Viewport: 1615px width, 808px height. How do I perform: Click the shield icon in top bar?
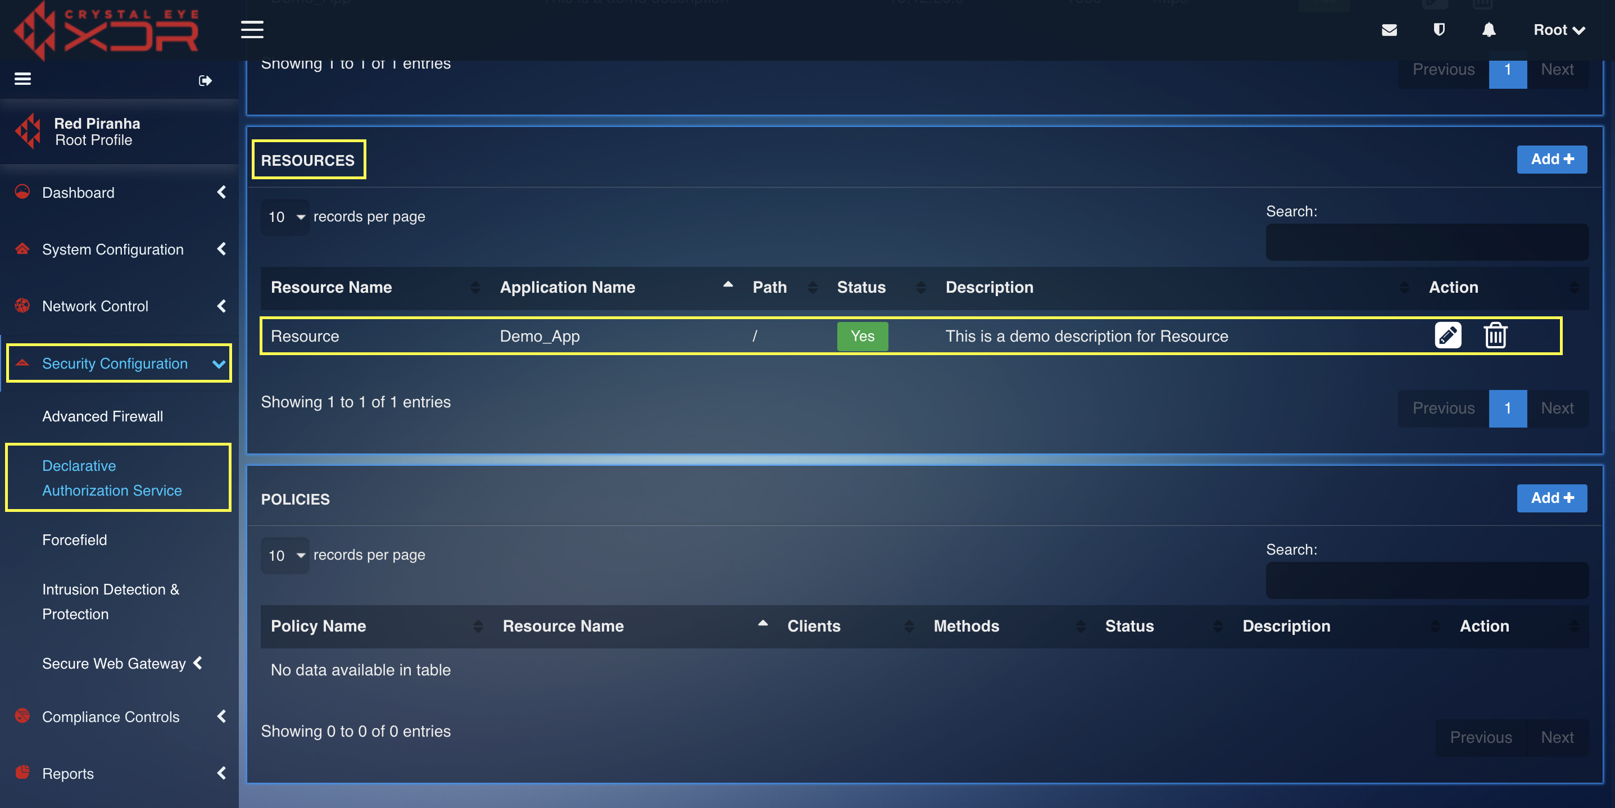(1439, 30)
